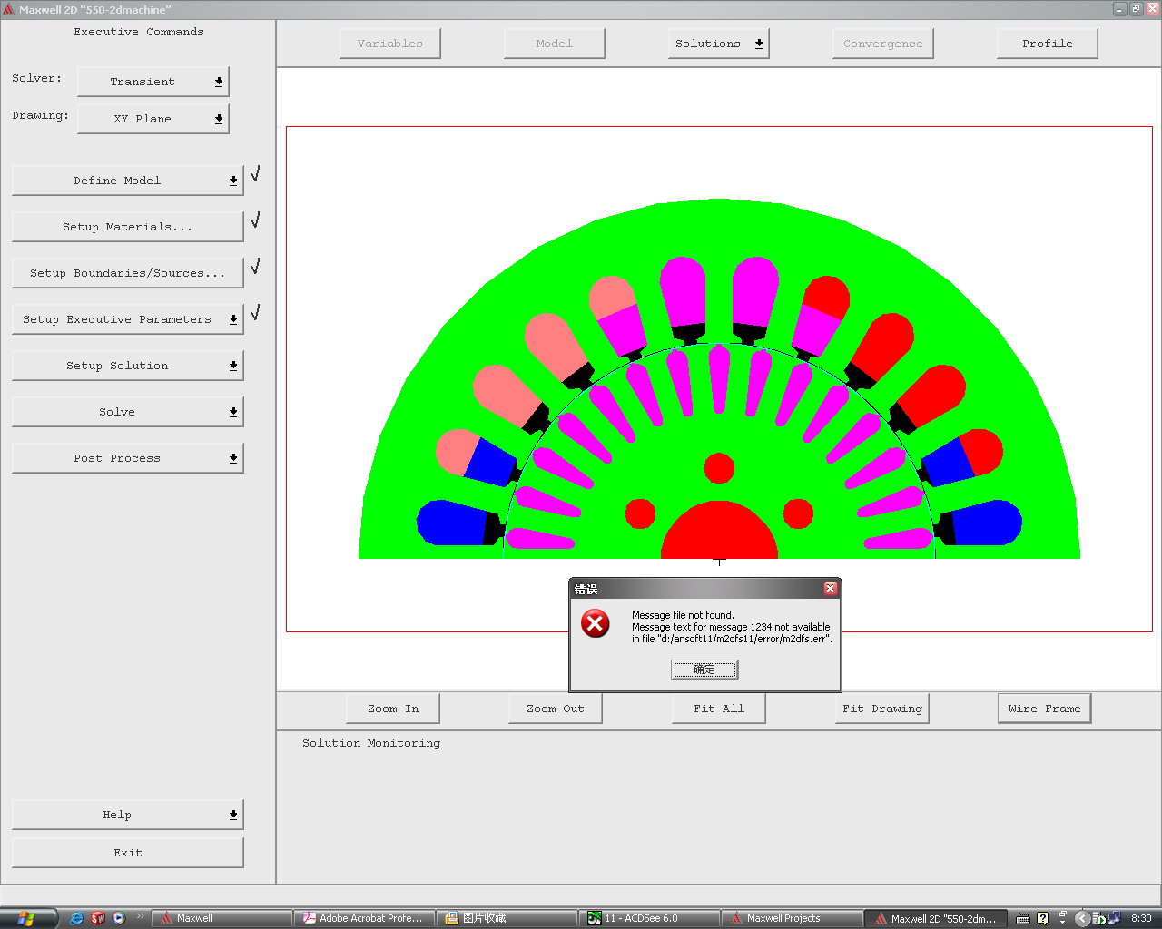
Task: Click the checkmark beside Define Model
Action: pos(255,173)
